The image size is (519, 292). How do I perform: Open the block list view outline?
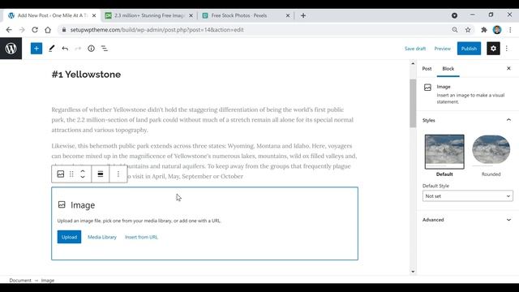tap(105, 49)
